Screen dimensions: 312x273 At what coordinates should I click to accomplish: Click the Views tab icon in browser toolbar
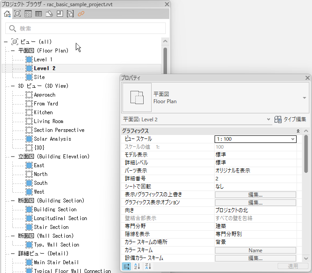[17, 14]
